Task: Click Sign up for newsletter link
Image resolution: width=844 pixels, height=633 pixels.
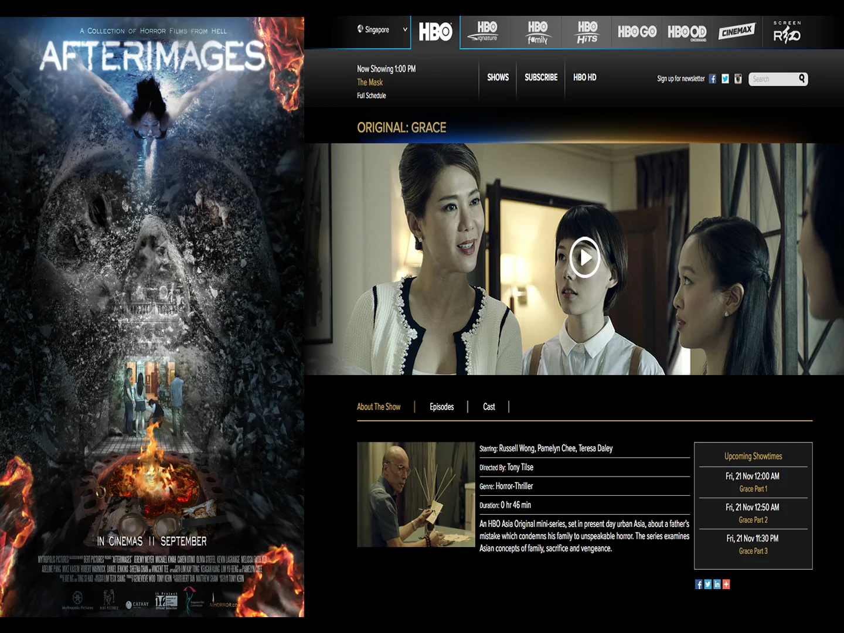Action: coord(681,79)
